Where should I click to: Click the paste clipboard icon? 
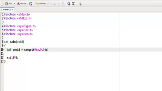[63, 4]
